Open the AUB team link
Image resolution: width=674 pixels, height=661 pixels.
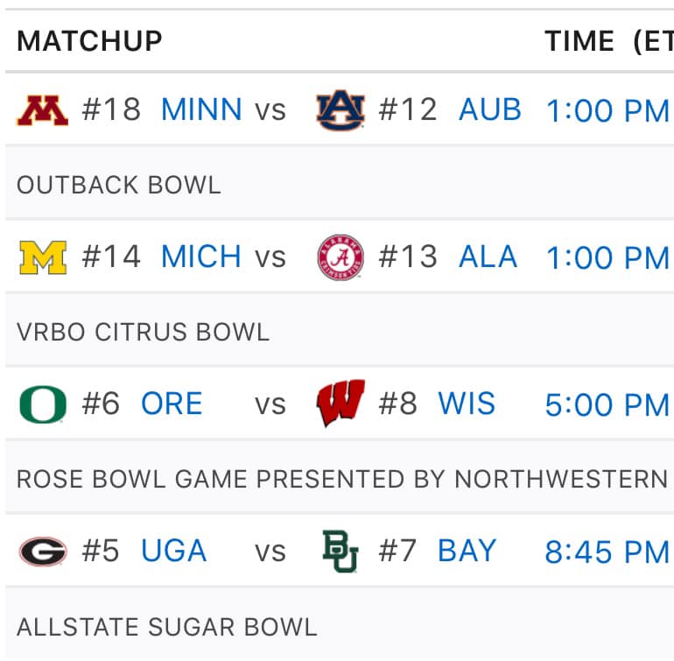tap(490, 109)
